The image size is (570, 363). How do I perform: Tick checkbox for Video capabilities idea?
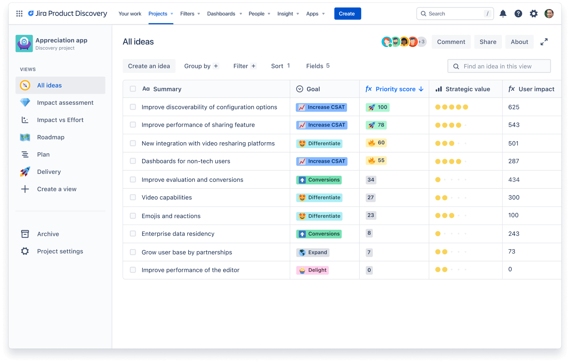click(x=133, y=197)
